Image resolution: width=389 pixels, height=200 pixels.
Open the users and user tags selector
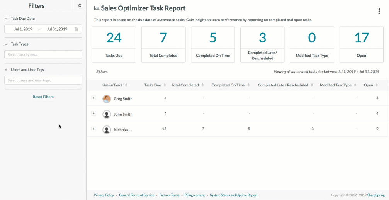tap(43, 80)
